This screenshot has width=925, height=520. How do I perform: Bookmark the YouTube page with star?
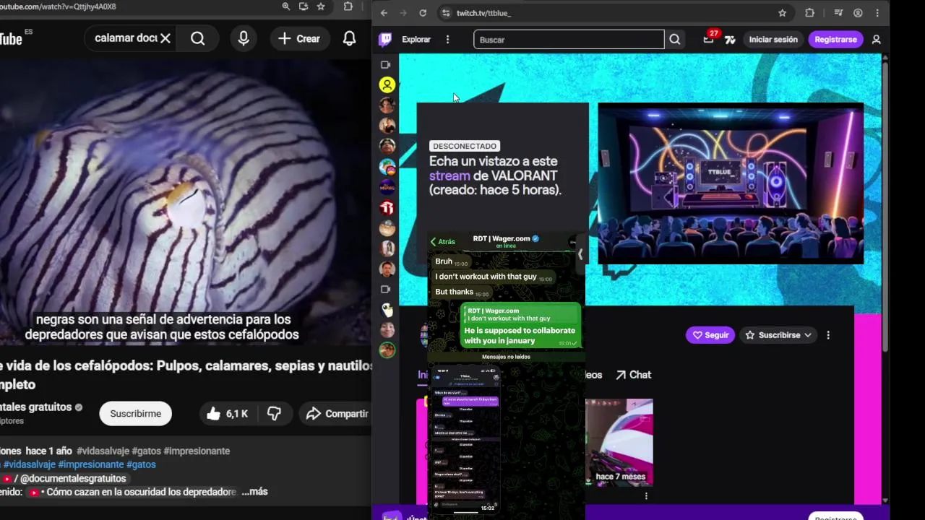pyautogui.click(x=321, y=6)
